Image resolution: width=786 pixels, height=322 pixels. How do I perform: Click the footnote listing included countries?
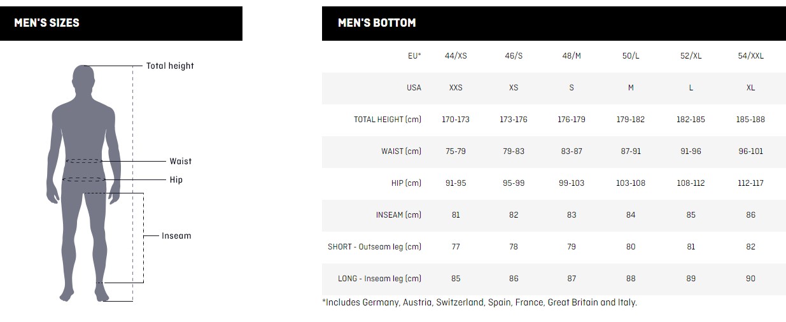click(480, 303)
